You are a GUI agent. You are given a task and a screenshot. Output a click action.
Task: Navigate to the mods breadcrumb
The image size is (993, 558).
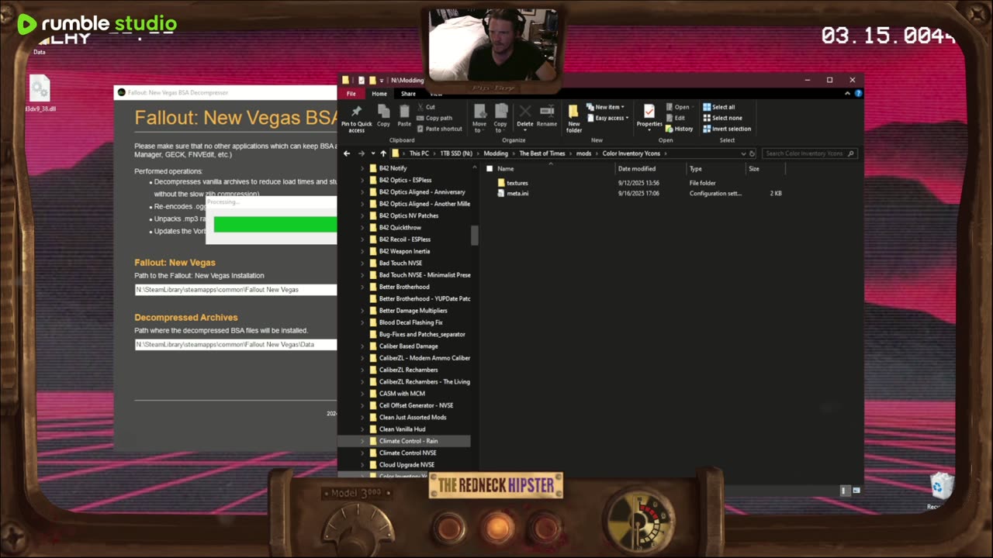point(583,153)
